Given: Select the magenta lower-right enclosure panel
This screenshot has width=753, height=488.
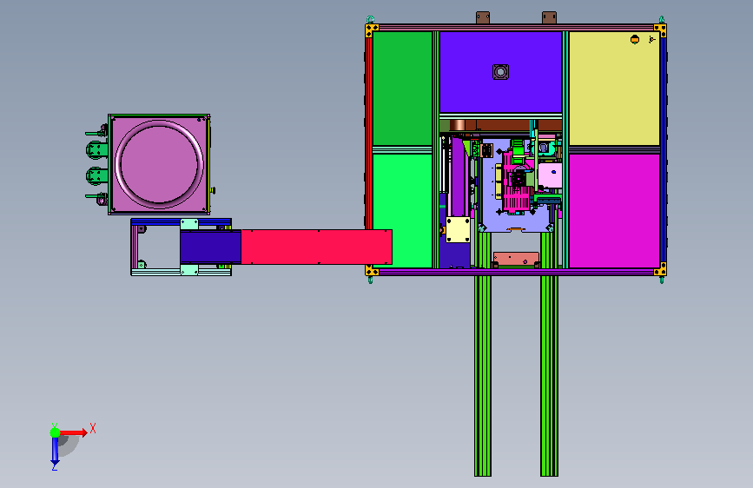Looking at the screenshot, I should [x=614, y=210].
